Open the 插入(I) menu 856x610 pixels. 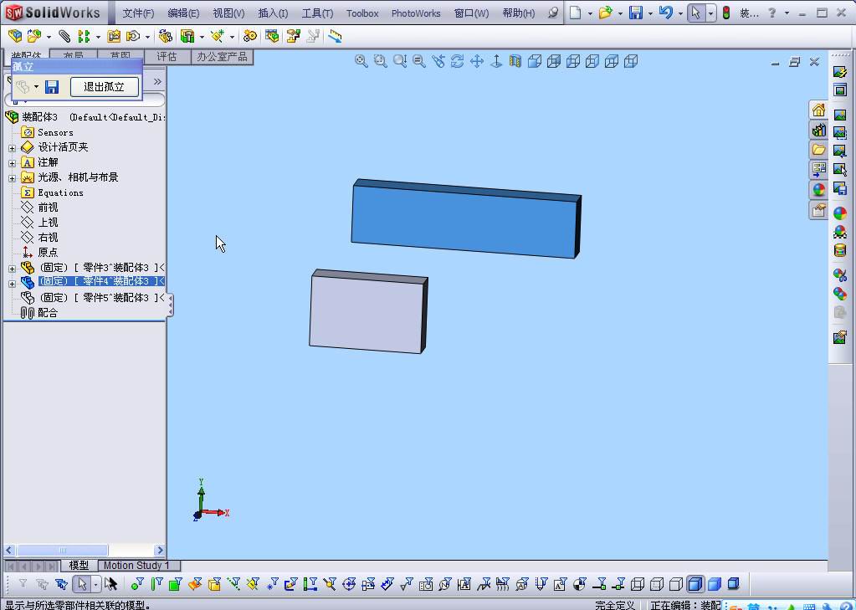[273, 13]
